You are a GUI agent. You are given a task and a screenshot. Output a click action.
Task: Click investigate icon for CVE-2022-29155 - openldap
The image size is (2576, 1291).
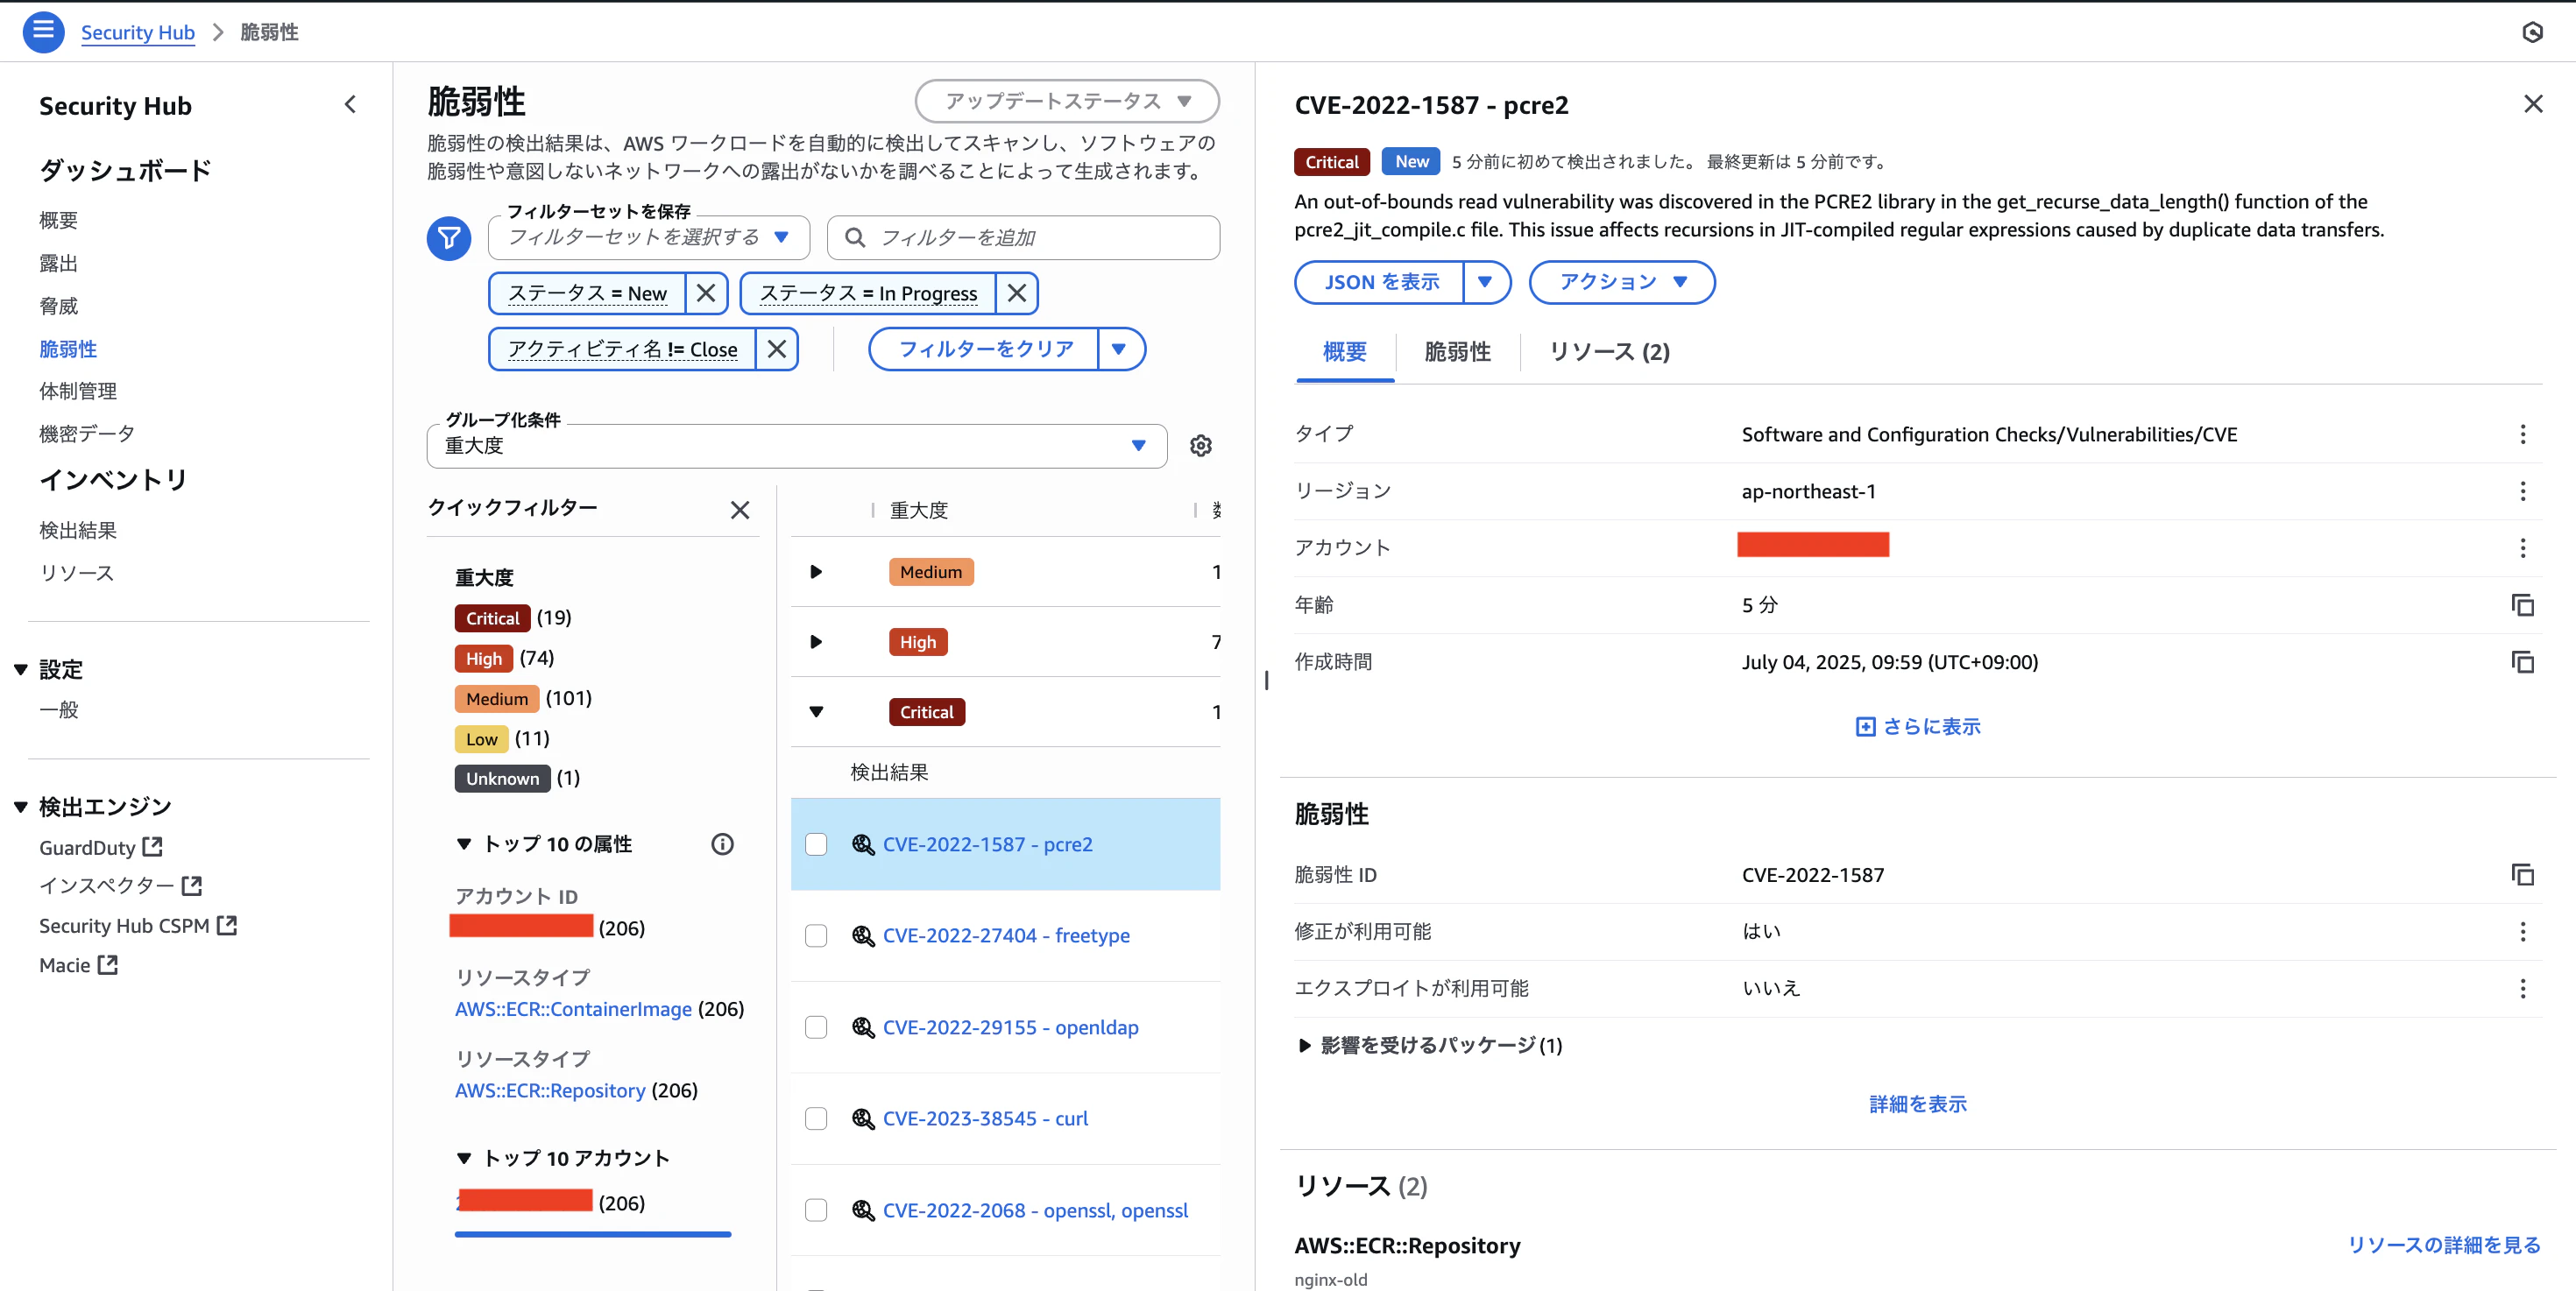[863, 1027]
